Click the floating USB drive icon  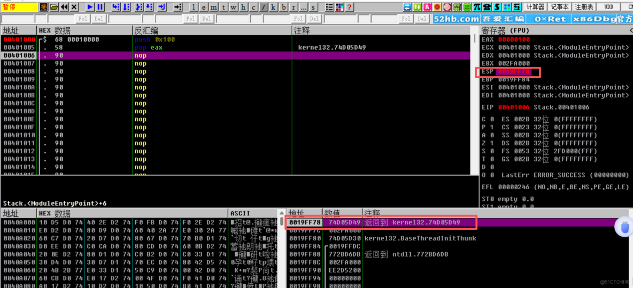click(x=624, y=227)
